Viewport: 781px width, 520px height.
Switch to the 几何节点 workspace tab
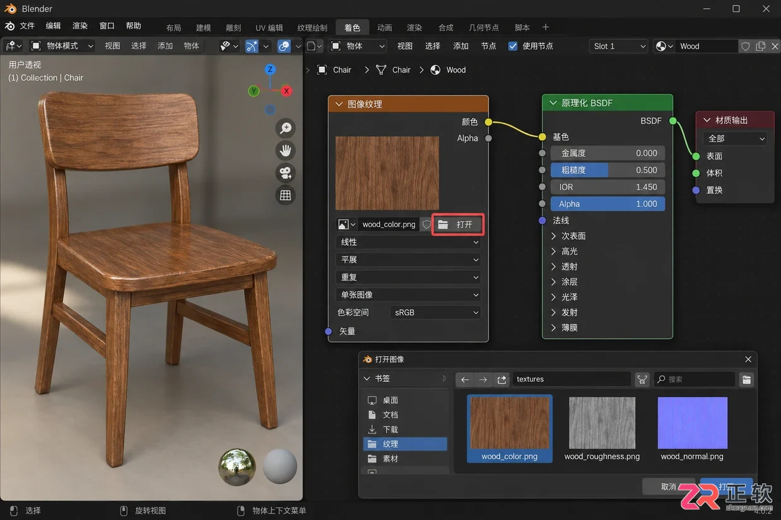(484, 28)
